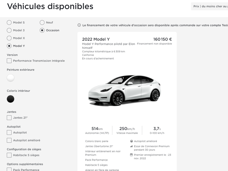Tick the Autopilot checkbox
This screenshot has width=228, height=171.
tap(9, 133)
